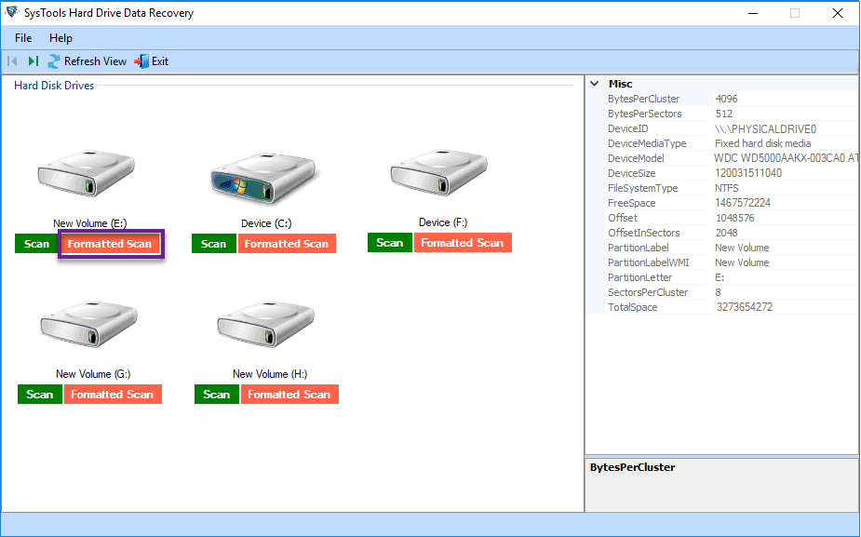Click the Exit label in toolbar

pos(160,60)
